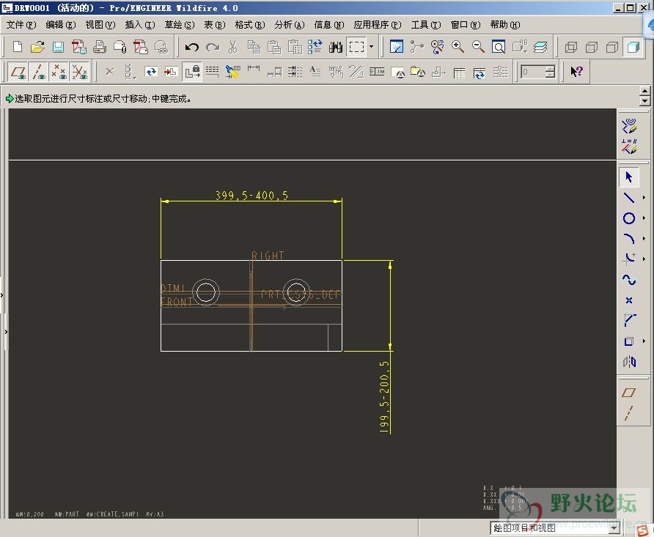This screenshot has width=654, height=537.
Task: Zoom in with the plus magnifier icon
Action: 458,47
